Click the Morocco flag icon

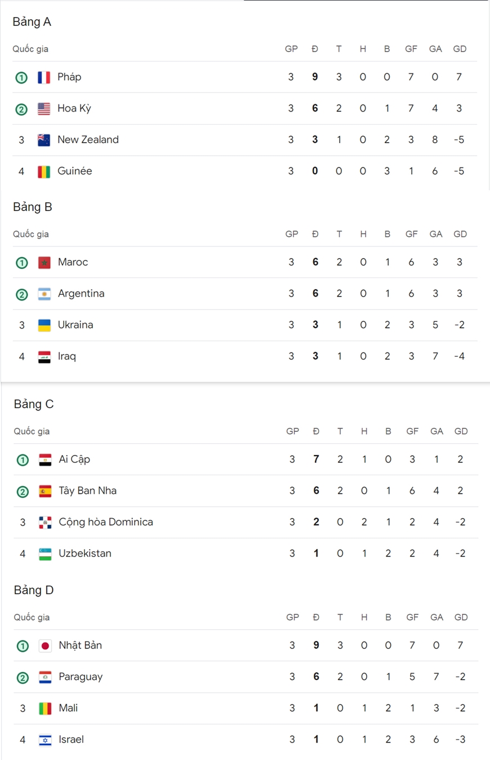(44, 262)
